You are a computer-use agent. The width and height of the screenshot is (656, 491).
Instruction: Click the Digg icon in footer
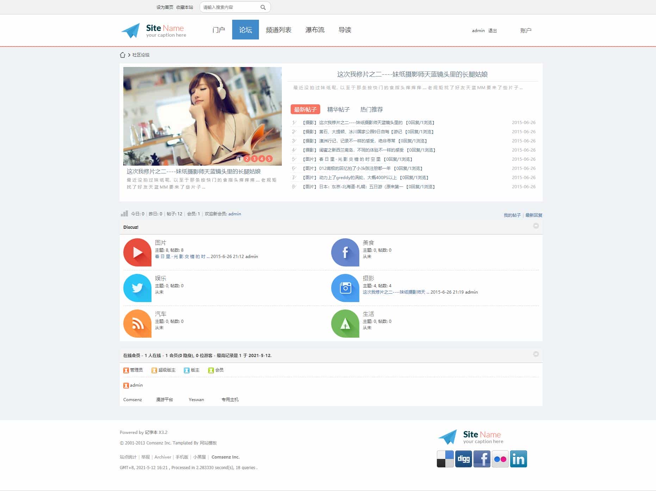click(464, 459)
